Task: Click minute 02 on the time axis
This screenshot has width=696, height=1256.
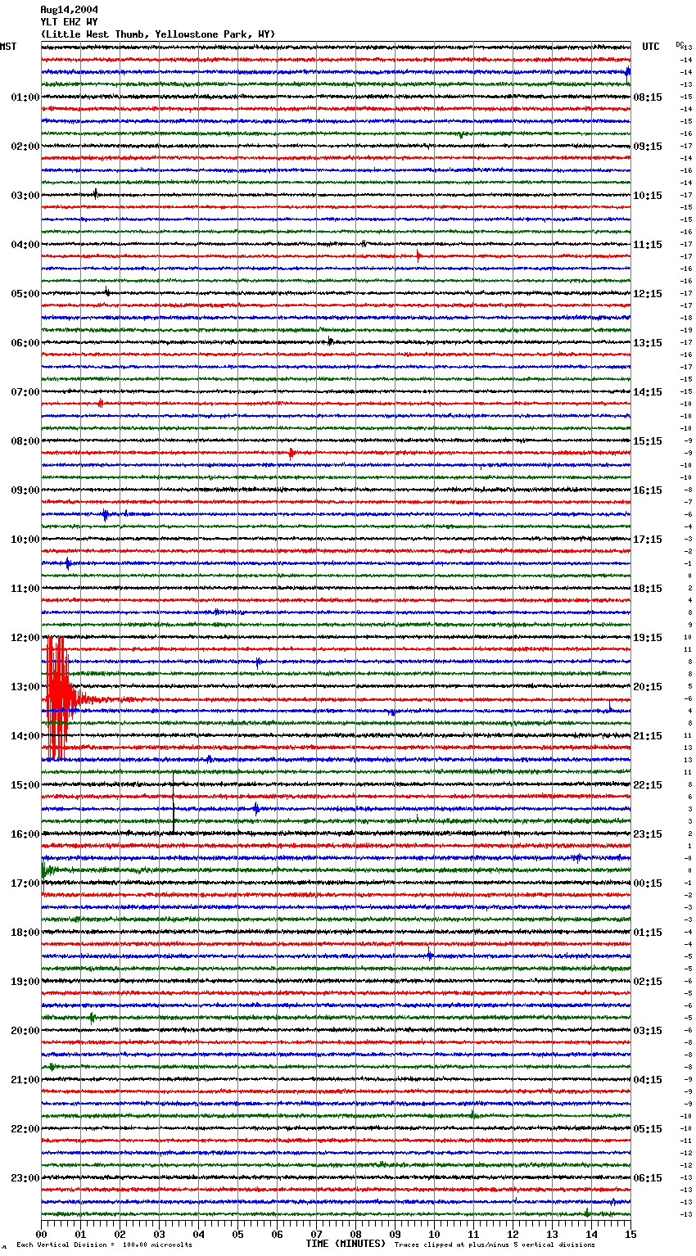Action: pyautogui.click(x=120, y=1235)
